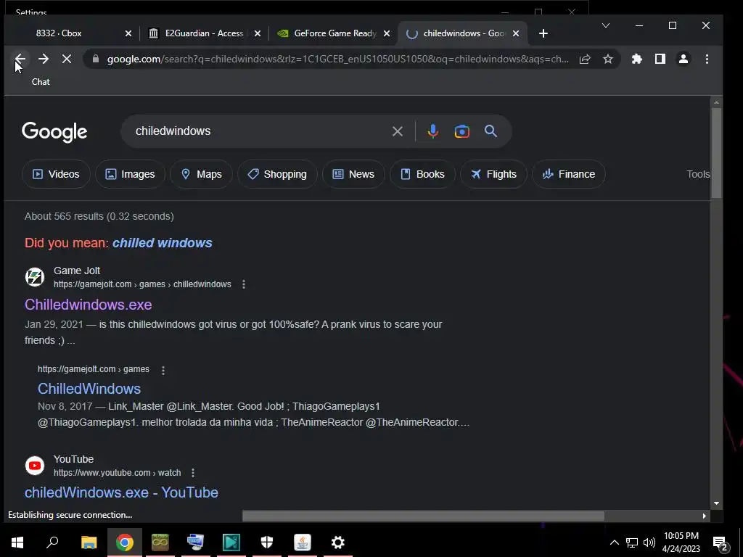Filter results by Images
The image size is (743, 557).
pyautogui.click(x=130, y=174)
